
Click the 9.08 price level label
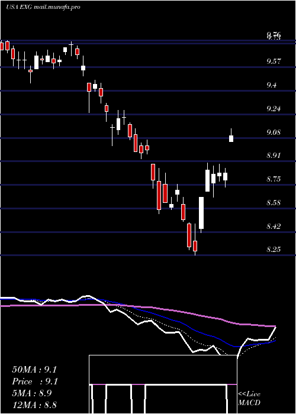click(274, 132)
